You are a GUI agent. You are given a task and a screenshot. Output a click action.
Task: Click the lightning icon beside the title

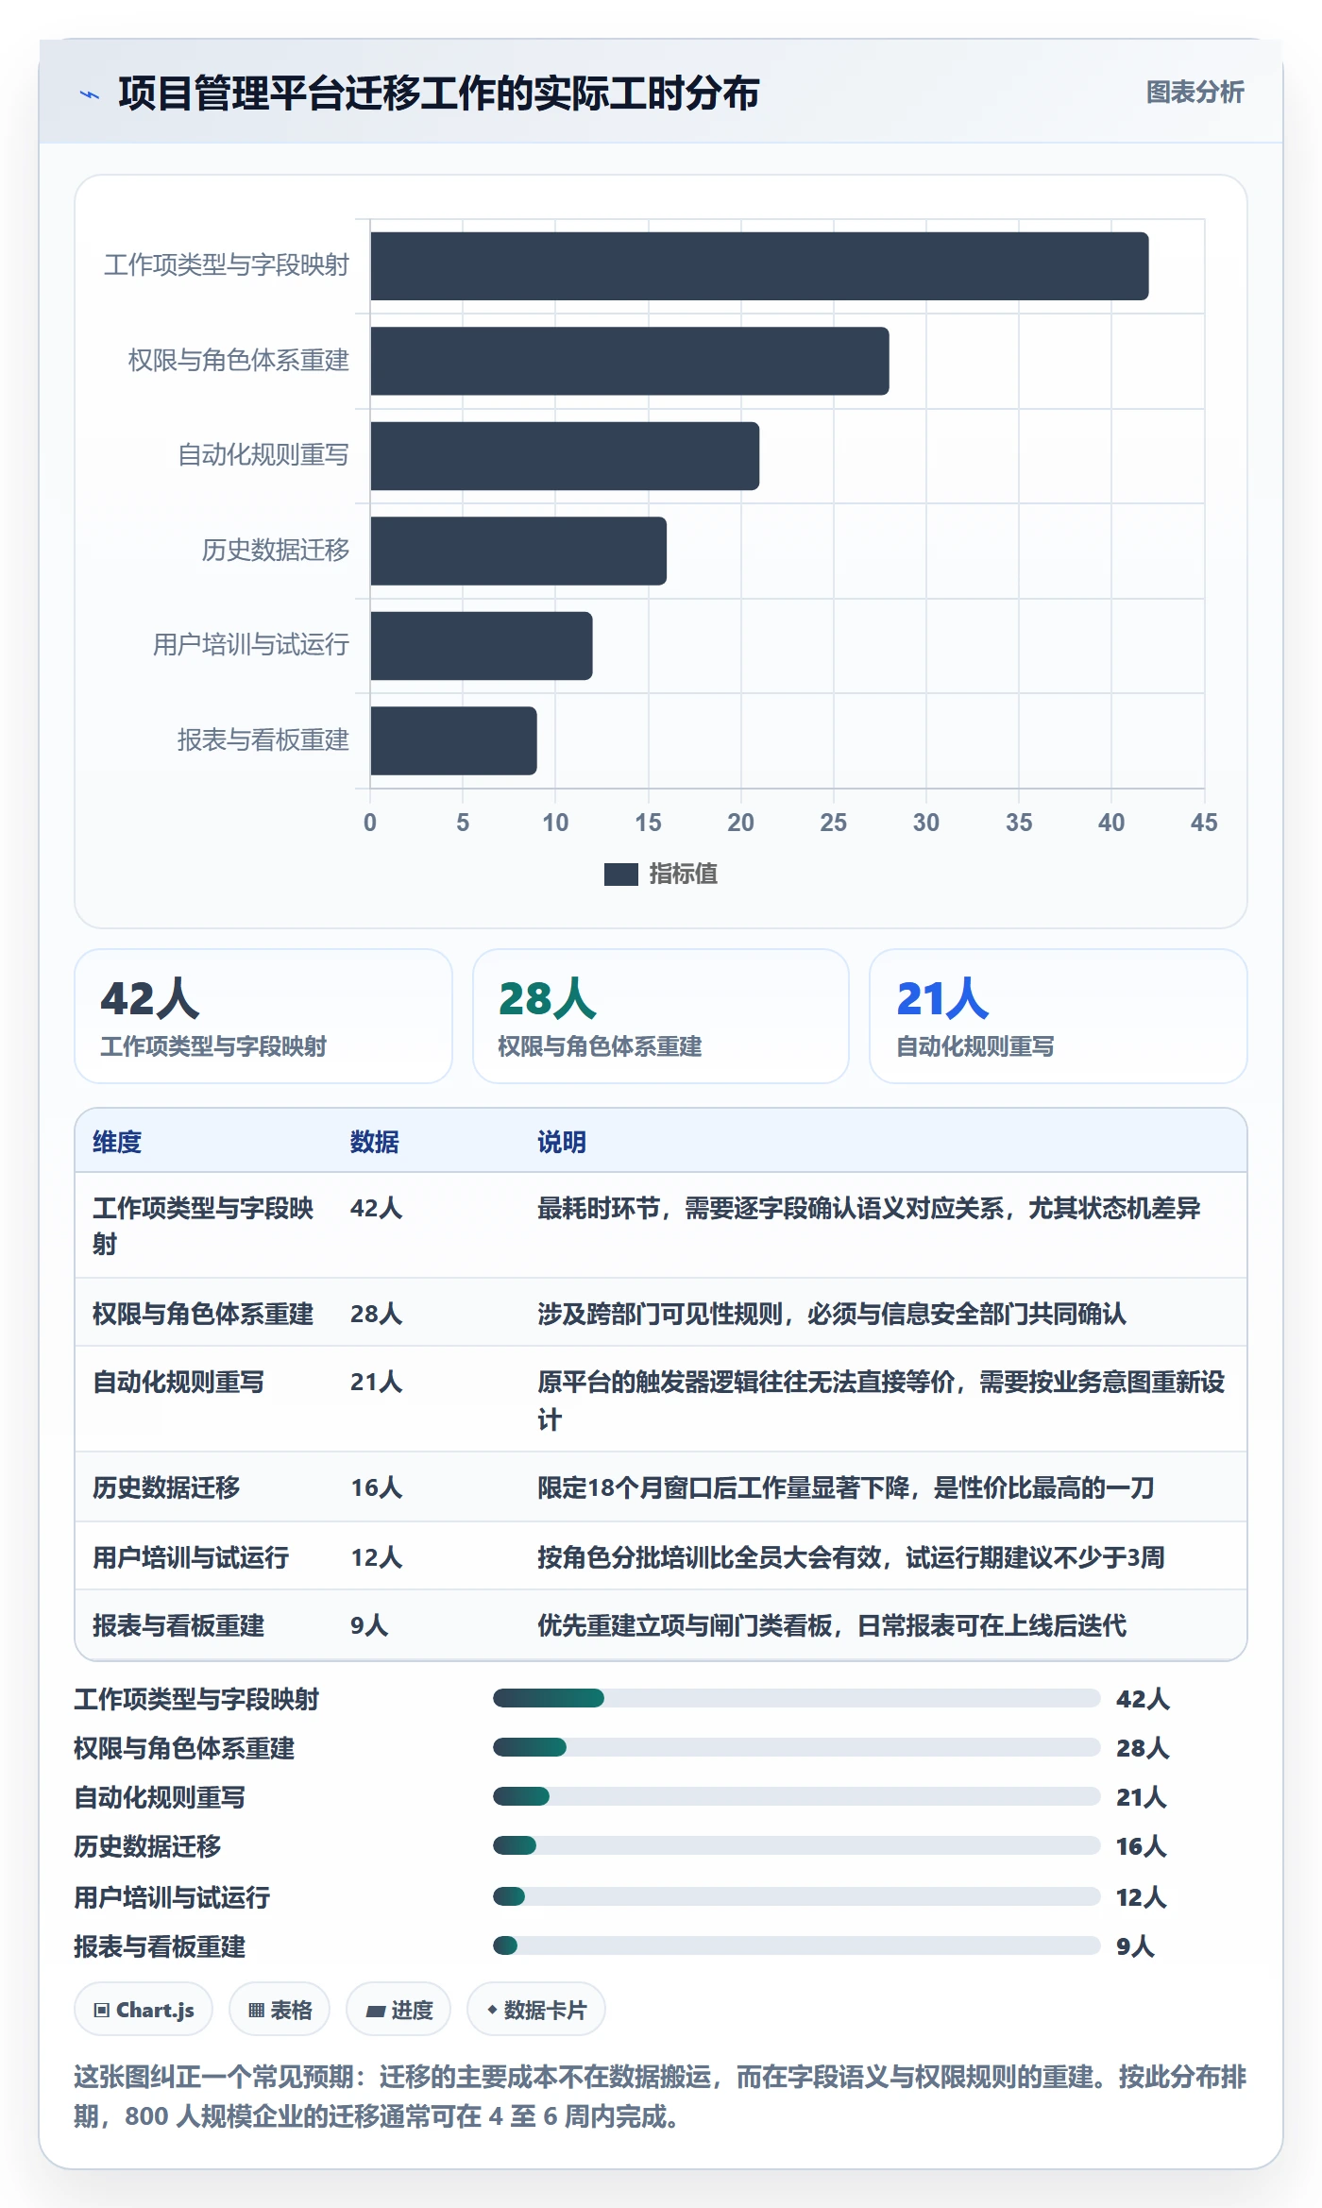click(x=90, y=94)
